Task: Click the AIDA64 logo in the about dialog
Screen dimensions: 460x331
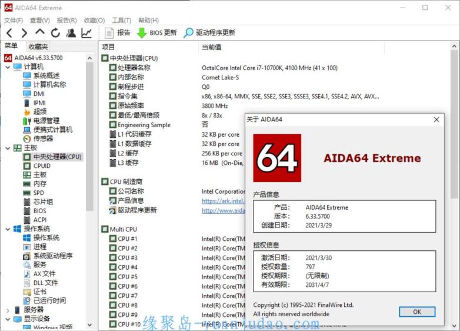Action: coord(277,158)
